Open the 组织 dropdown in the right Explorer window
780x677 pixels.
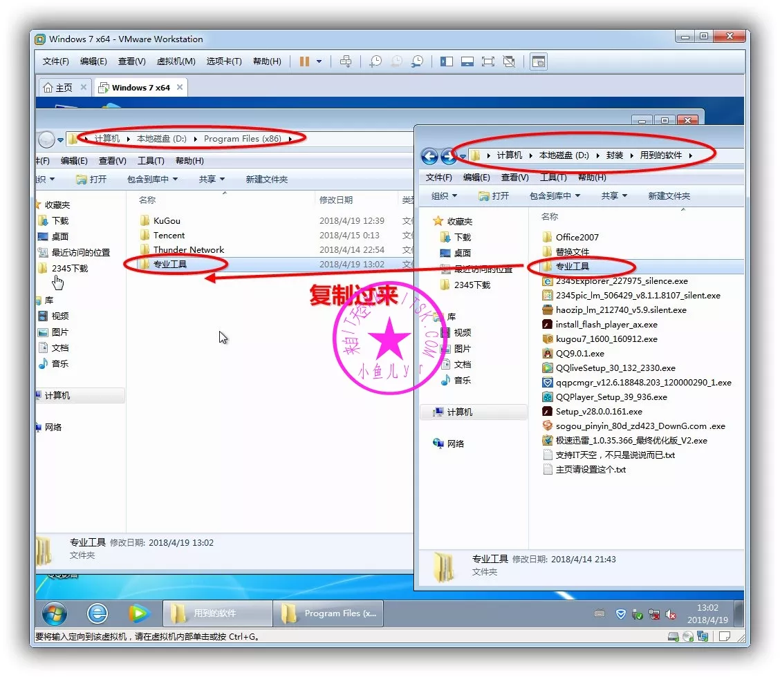click(443, 196)
